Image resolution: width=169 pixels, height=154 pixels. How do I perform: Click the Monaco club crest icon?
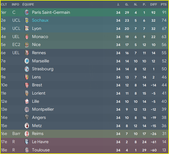coord(27,37)
